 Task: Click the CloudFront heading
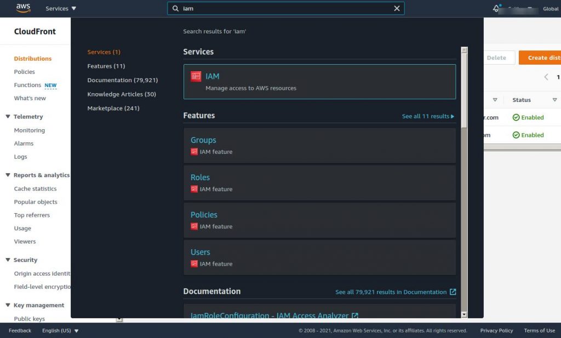(x=35, y=31)
